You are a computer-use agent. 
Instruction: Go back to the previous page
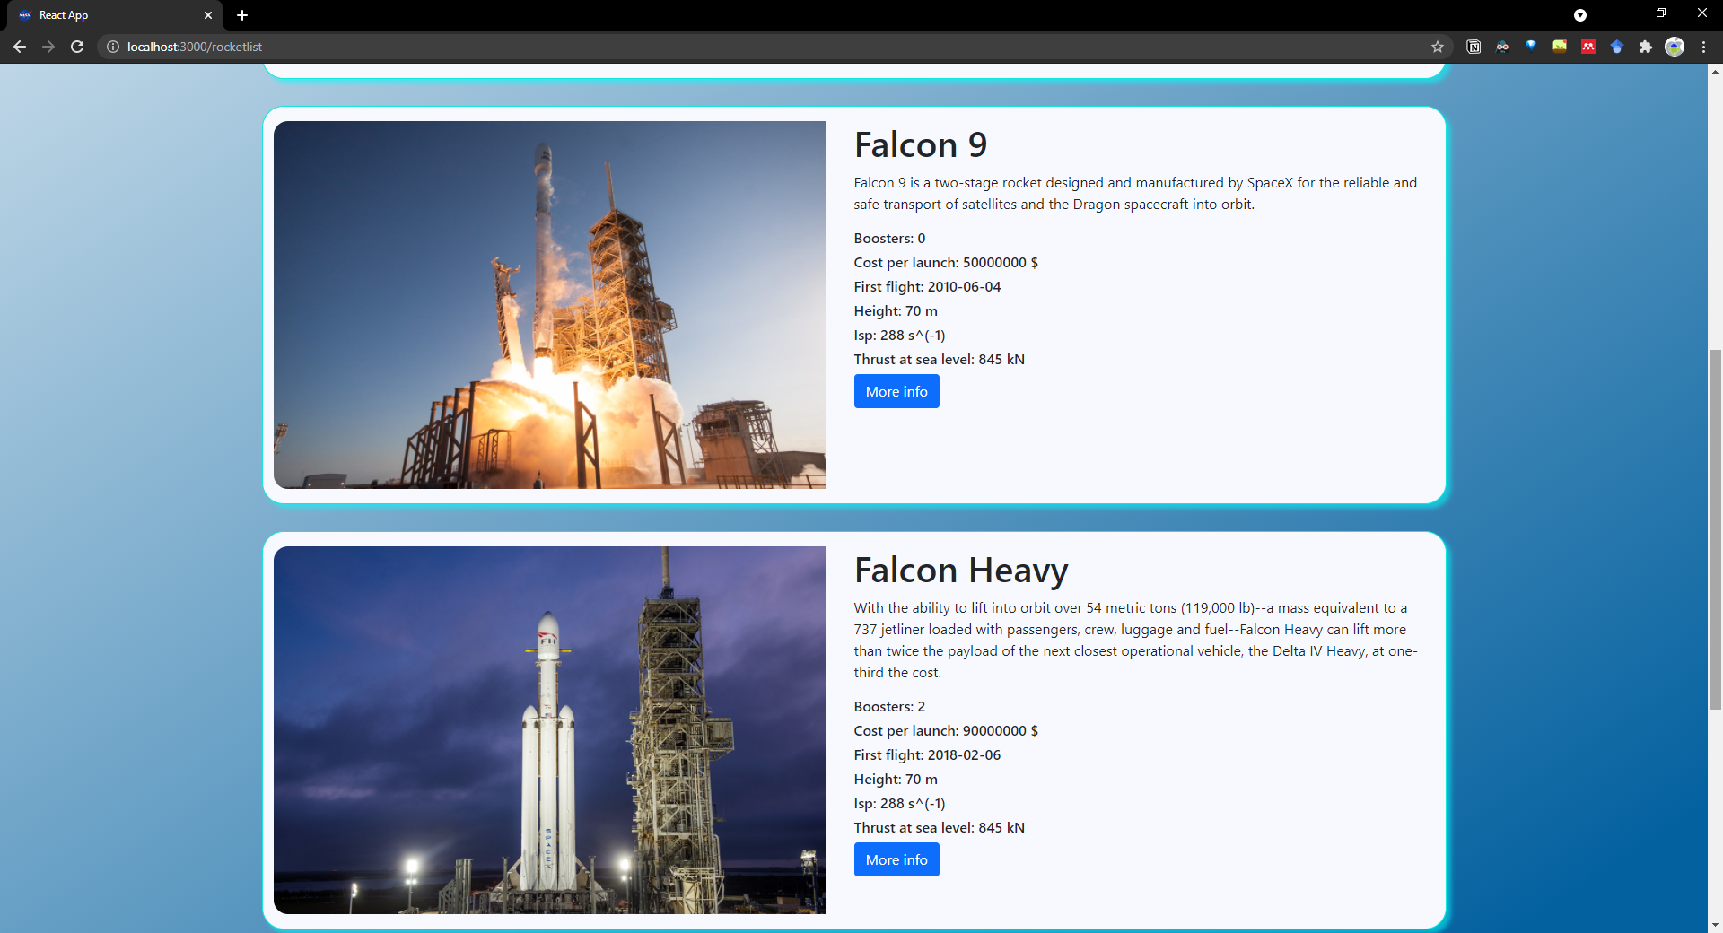coord(20,47)
